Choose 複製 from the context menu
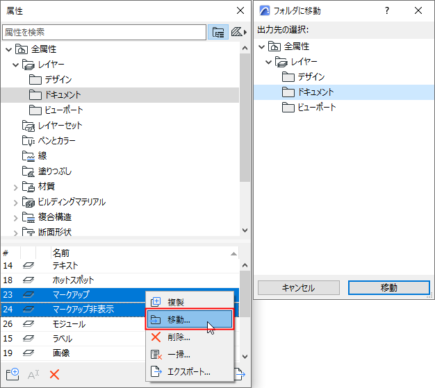Image resolution: width=435 pixels, height=388 pixels. coord(190,302)
